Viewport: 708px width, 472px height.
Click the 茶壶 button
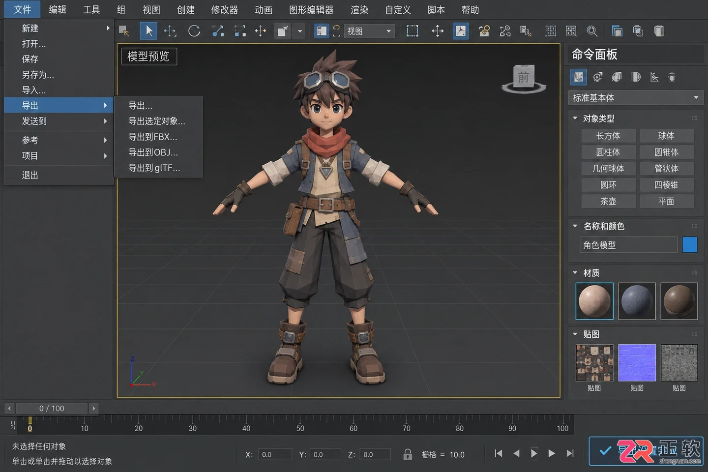[x=608, y=201]
